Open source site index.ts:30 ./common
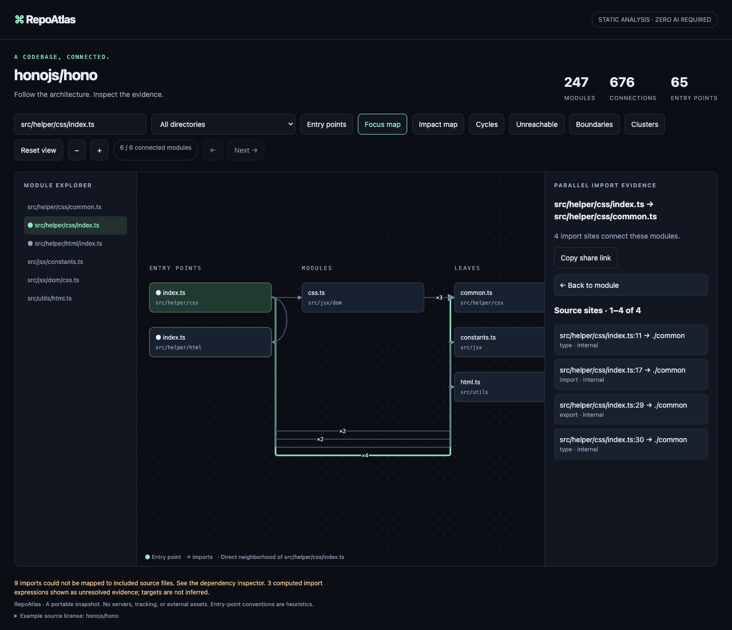732x630 pixels. [631, 444]
